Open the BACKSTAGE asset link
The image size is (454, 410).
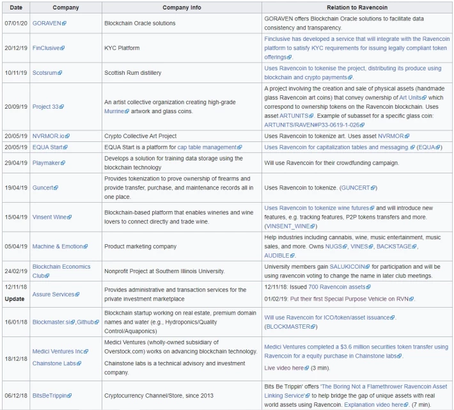coord(396,246)
